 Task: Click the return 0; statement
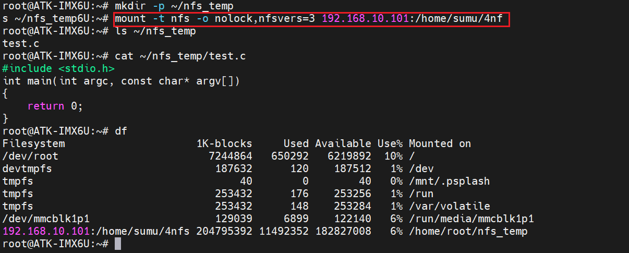[55, 106]
